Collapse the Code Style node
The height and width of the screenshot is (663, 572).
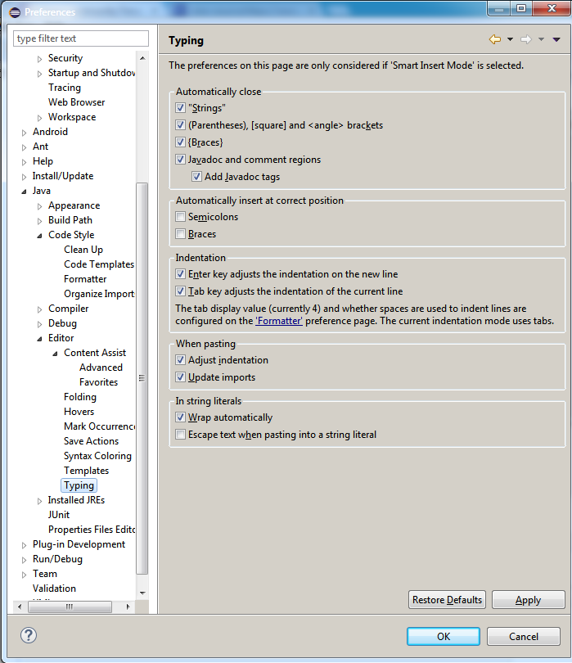(x=39, y=236)
